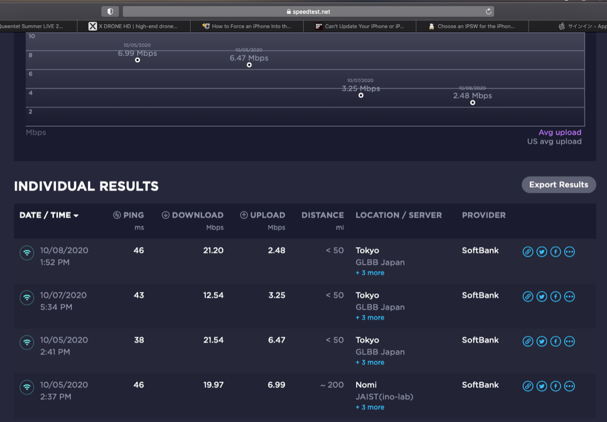
Task: Click JAIST(ino-lab) server name
Action: [x=385, y=397]
